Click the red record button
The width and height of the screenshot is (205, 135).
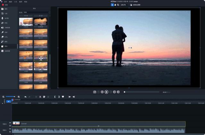(3, 5)
